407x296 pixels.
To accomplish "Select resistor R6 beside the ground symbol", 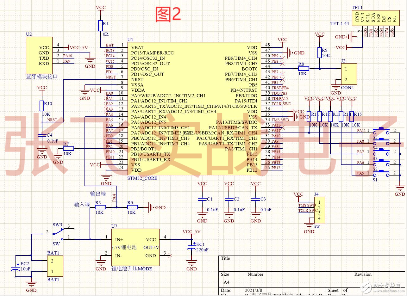I will point(132,207).
